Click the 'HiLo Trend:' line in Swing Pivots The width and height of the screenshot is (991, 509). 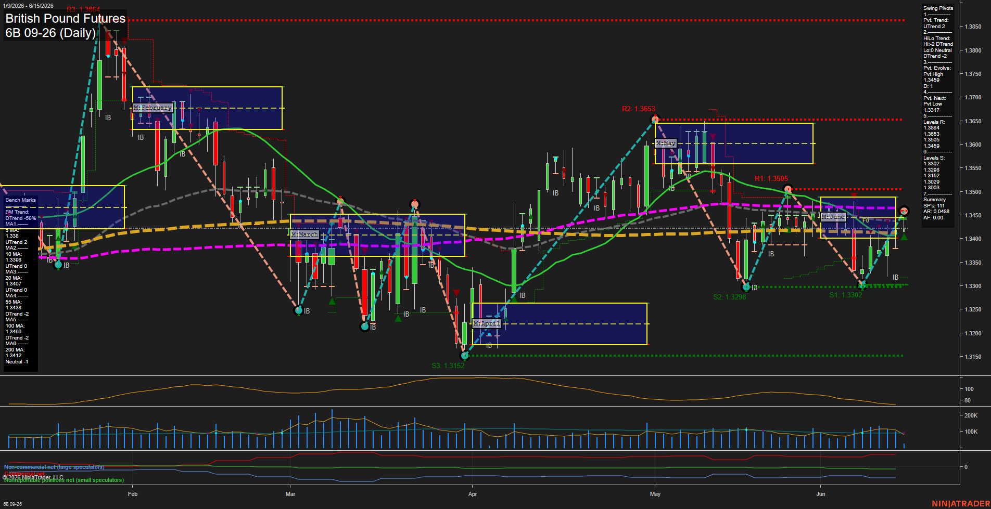[x=937, y=38]
